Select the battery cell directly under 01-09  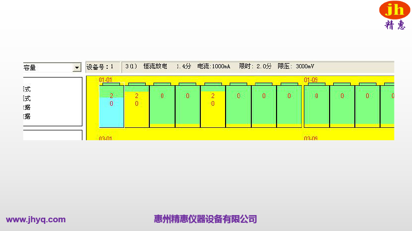tap(317, 105)
